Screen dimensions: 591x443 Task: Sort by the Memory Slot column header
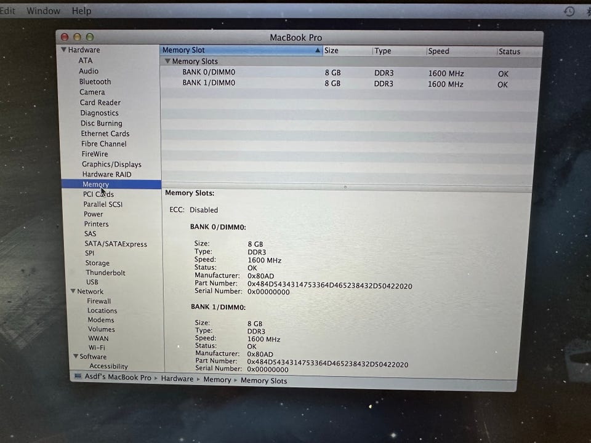coord(241,50)
